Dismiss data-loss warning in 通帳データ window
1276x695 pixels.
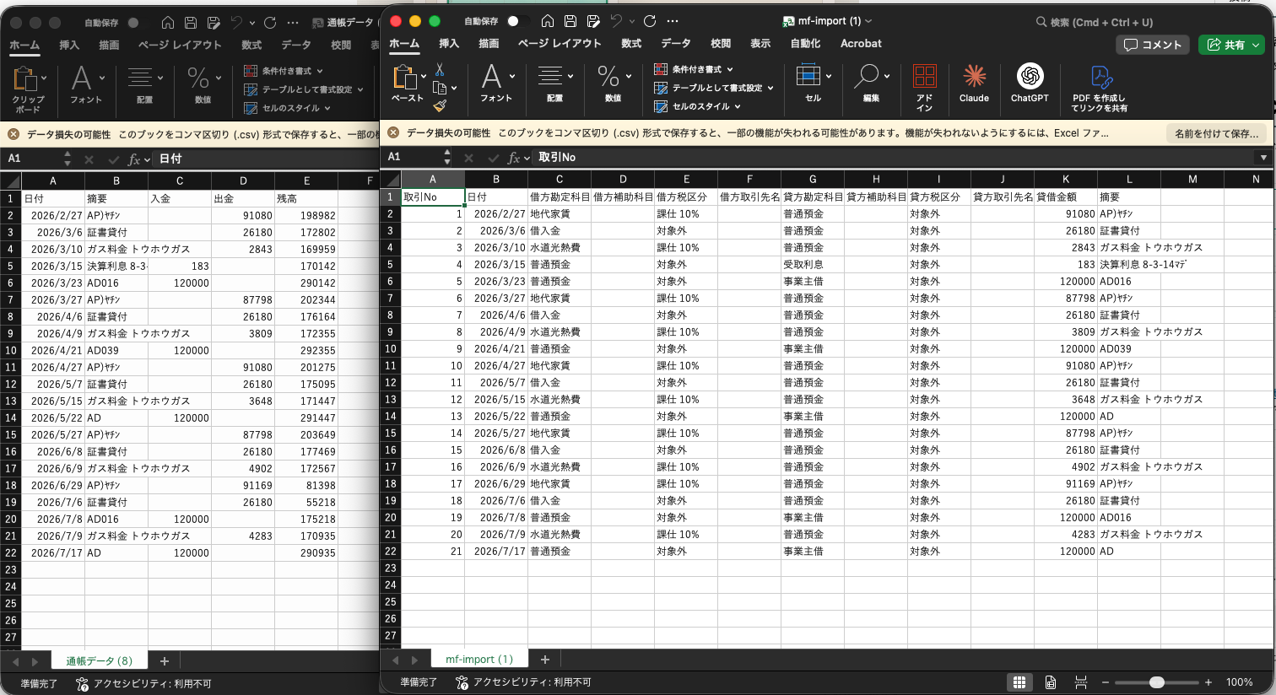(x=14, y=134)
